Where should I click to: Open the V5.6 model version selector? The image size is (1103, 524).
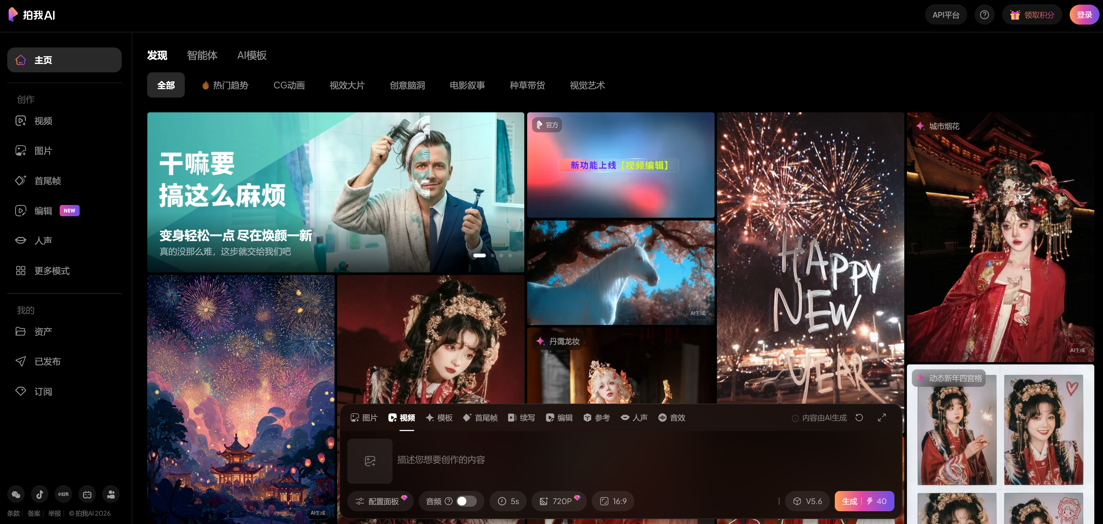(x=808, y=501)
